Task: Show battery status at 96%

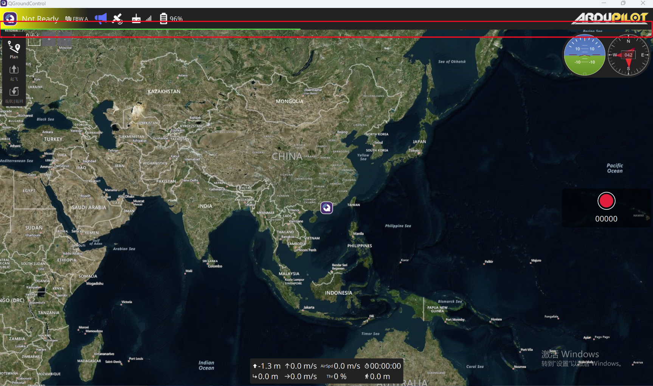Action: click(x=171, y=18)
